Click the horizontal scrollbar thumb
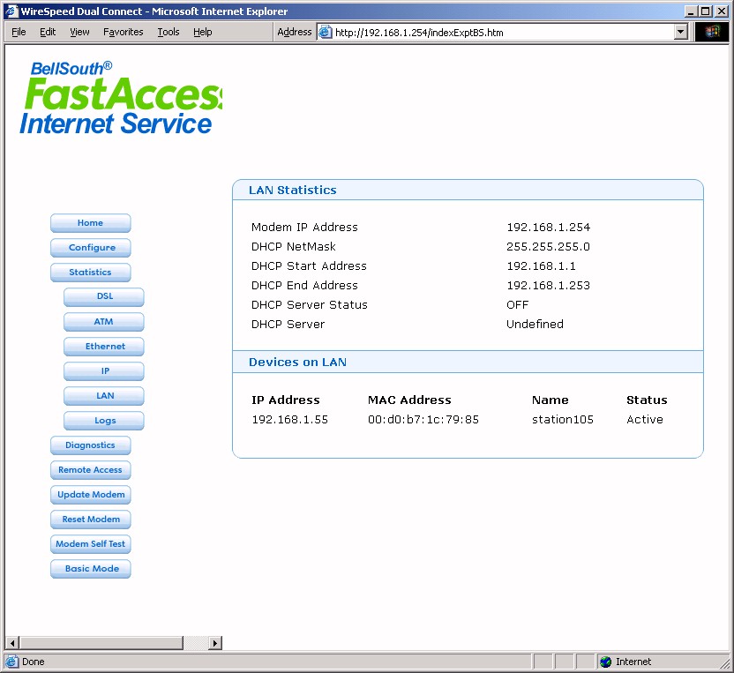734x673 pixels. [101, 643]
